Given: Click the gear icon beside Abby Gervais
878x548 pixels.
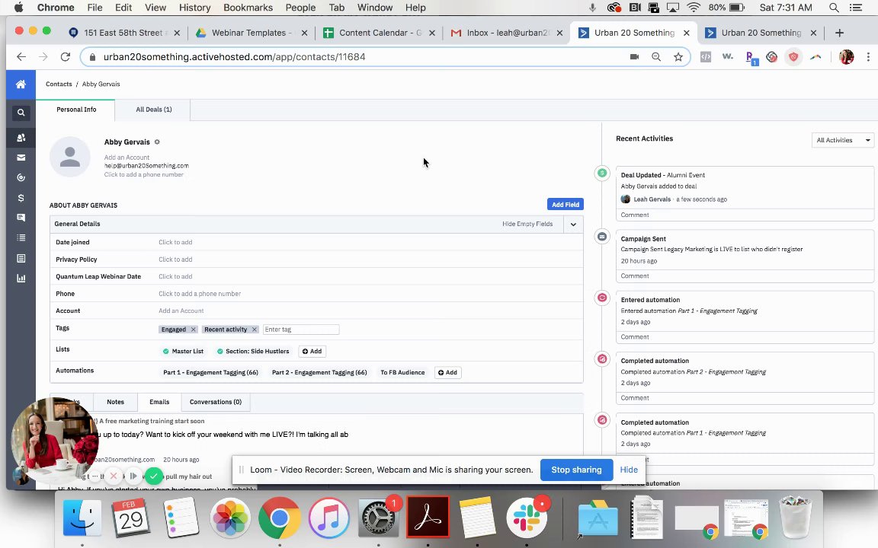Looking at the screenshot, I should [x=157, y=142].
